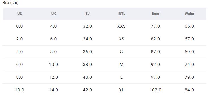
Task: Click the XL size cell
Action: tap(121, 90)
